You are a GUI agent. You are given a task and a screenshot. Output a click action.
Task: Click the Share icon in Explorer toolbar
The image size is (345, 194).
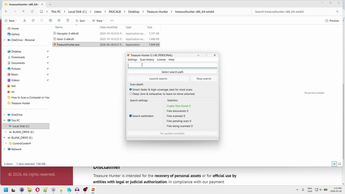[x=59, y=20]
